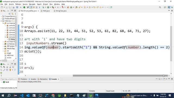Expand the JRE System Library node

pyautogui.click(x=3, y=46)
